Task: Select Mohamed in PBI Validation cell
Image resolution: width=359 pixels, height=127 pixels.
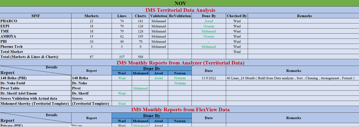Action: point(158,41)
